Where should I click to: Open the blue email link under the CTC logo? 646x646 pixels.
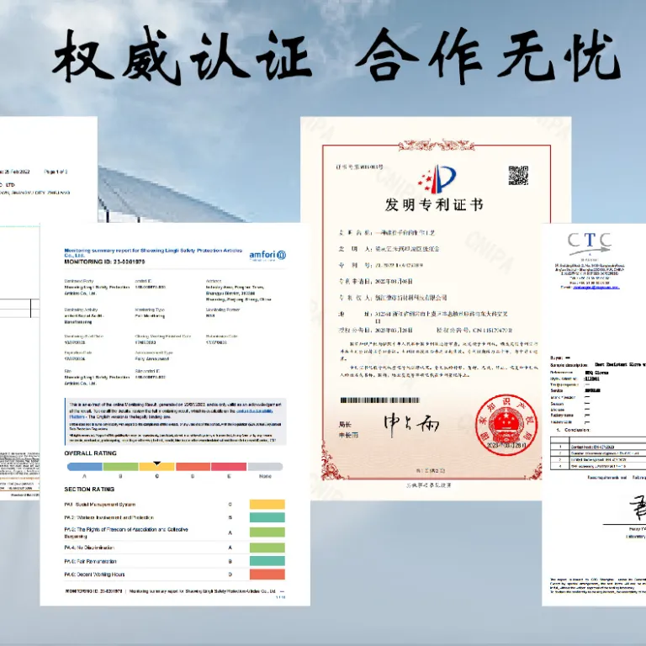[596, 288]
